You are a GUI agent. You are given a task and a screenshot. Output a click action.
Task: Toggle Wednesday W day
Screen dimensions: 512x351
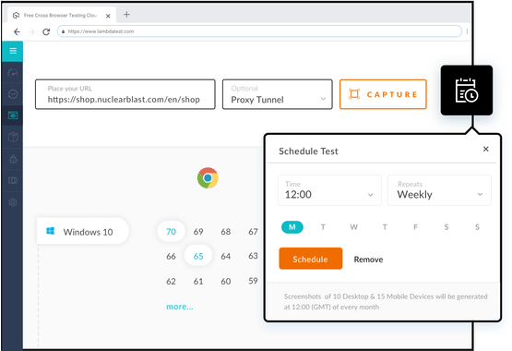pyautogui.click(x=354, y=227)
